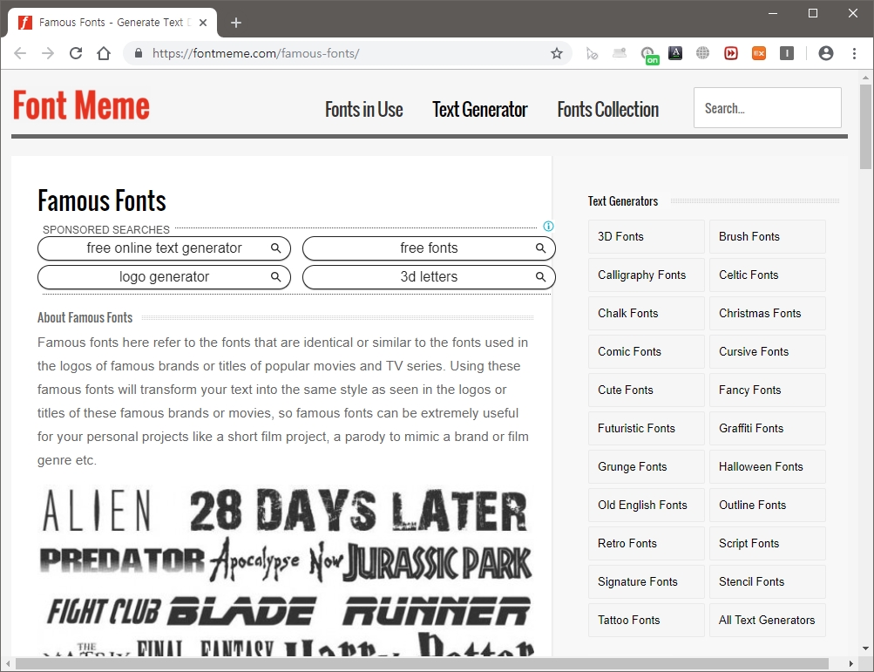Image resolution: width=874 pixels, height=672 pixels.
Task: Click search icon in 'logo generator' pill
Action: click(x=275, y=277)
